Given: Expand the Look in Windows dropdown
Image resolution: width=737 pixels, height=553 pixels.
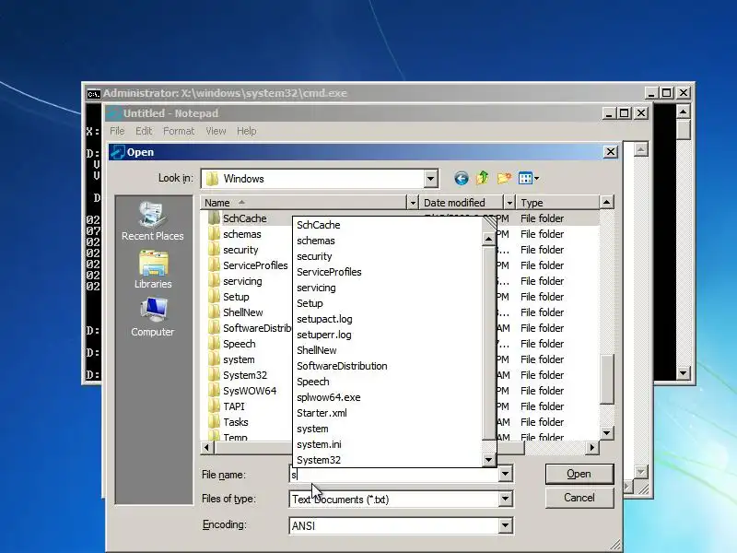Looking at the screenshot, I should pyautogui.click(x=430, y=179).
